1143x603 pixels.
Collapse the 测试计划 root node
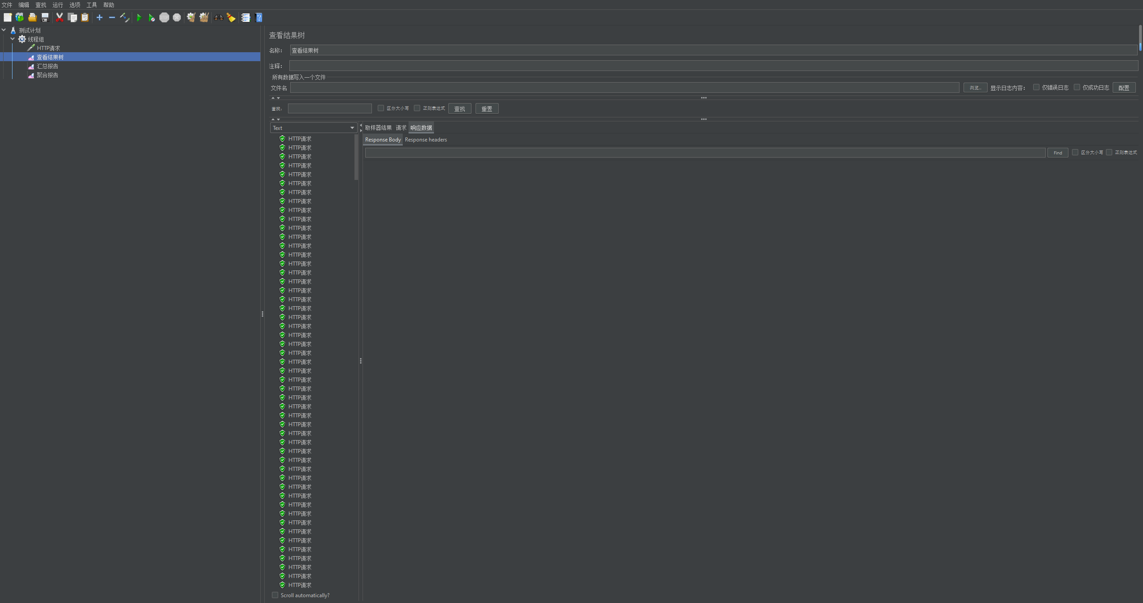[x=4, y=30]
